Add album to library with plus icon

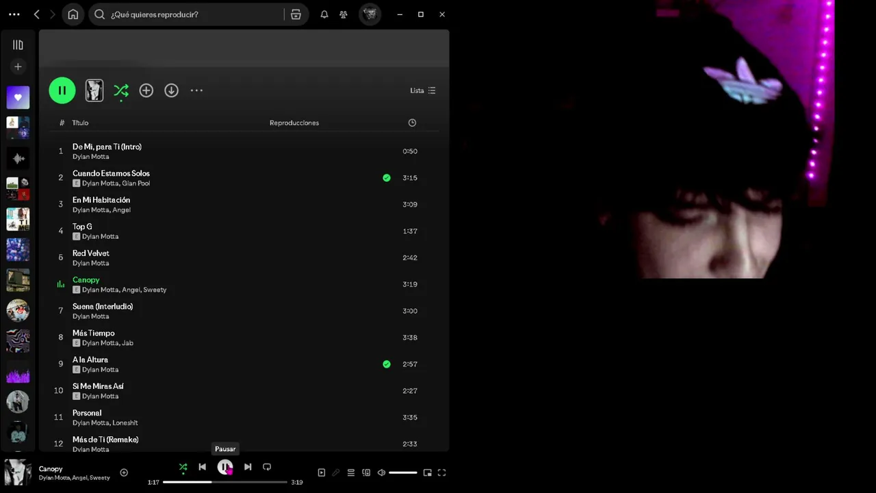[146, 90]
